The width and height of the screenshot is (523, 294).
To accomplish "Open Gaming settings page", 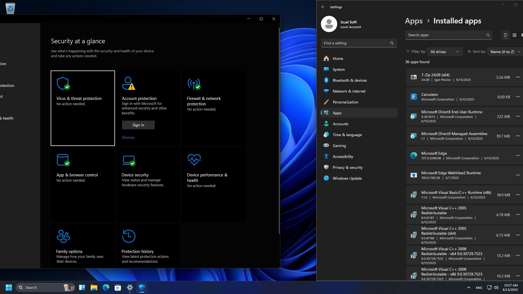I will coord(359,146).
